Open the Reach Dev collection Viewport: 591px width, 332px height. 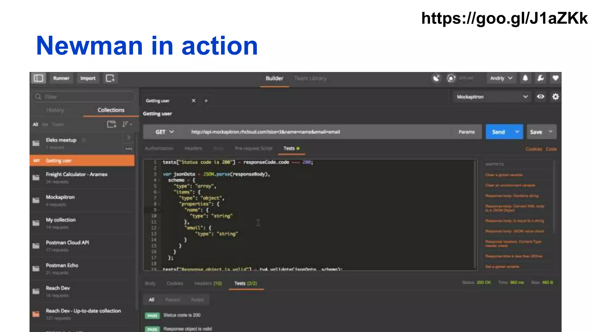pyautogui.click(x=82, y=291)
